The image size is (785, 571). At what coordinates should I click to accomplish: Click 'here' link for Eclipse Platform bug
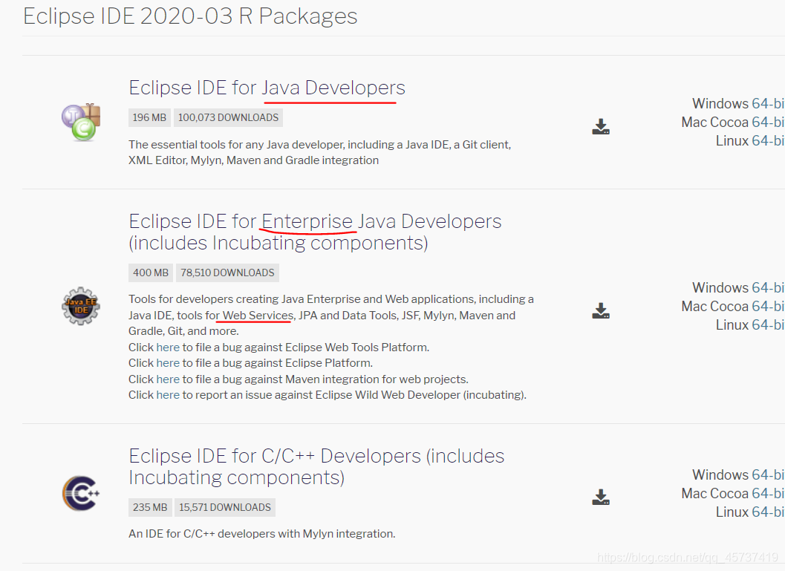coord(168,363)
